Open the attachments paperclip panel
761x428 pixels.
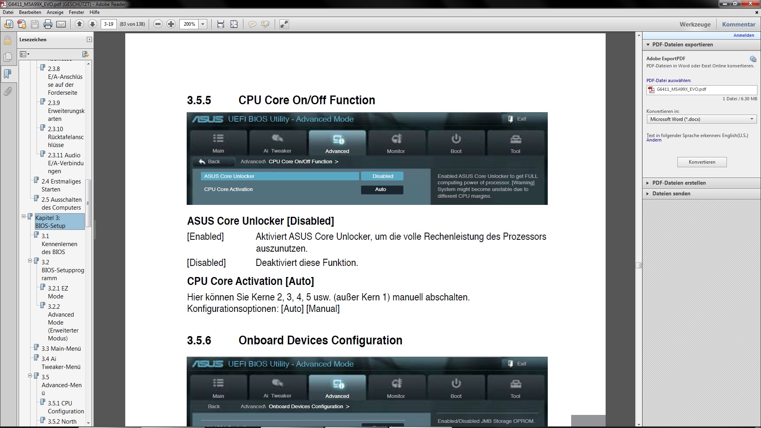(8, 92)
